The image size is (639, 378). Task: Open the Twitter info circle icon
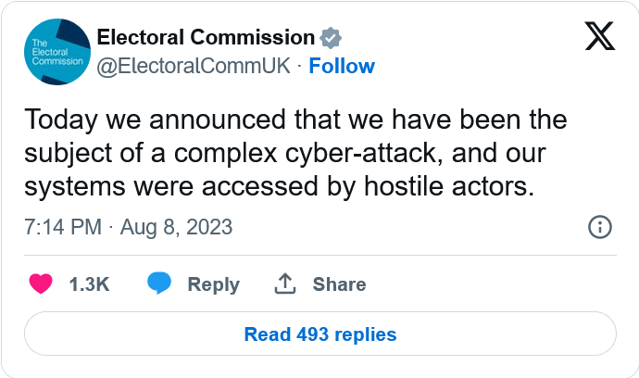pos(599,227)
